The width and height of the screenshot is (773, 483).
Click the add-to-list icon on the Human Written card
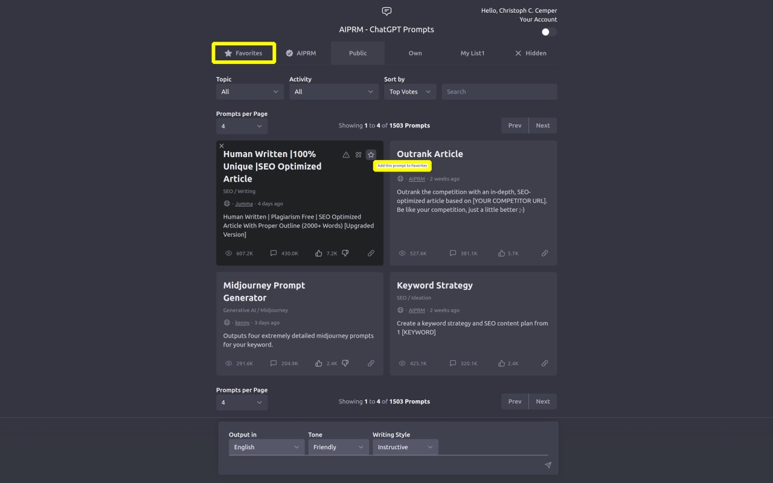click(x=358, y=155)
